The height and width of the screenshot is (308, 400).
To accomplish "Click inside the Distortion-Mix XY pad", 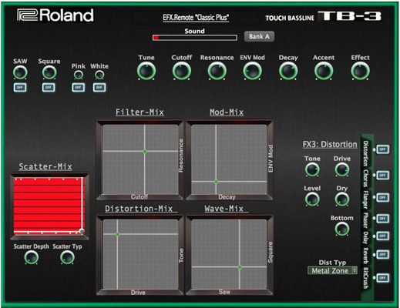I will pos(140,254).
